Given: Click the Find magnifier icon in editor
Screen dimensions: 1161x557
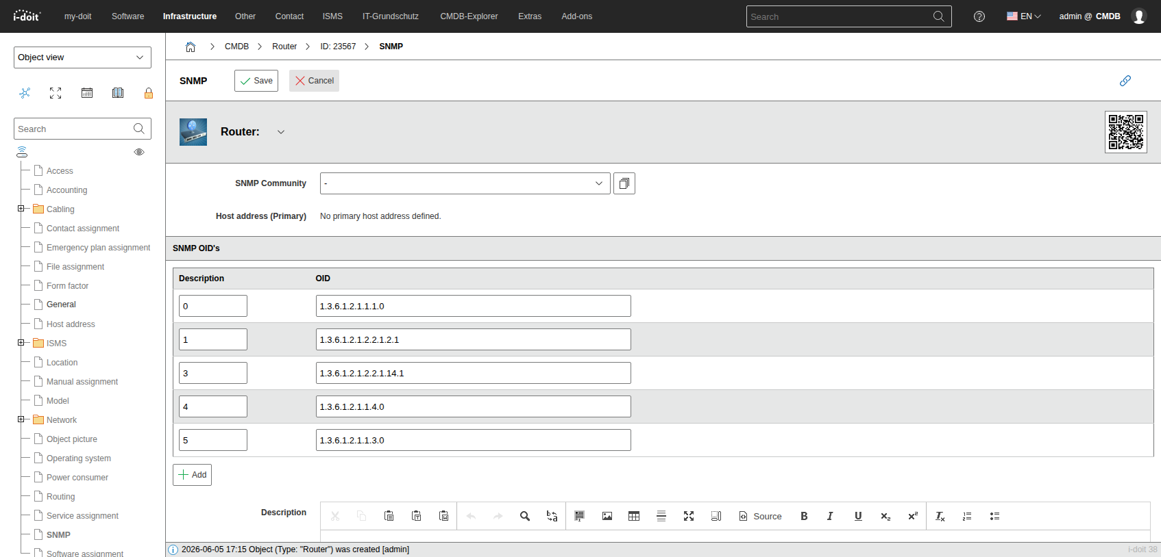Looking at the screenshot, I should tap(525, 516).
